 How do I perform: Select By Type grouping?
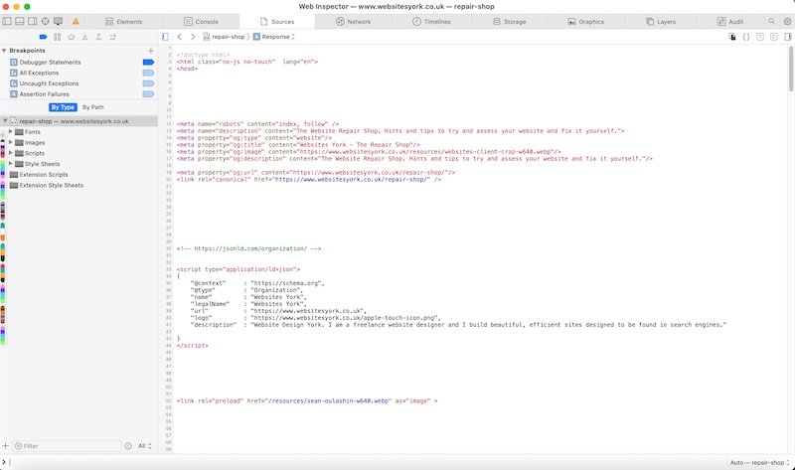coord(63,107)
